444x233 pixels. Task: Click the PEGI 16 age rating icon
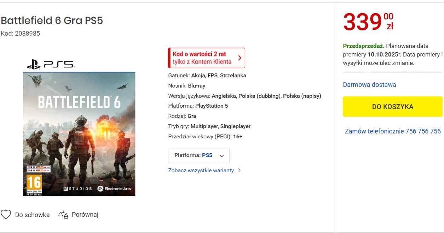[34, 183]
